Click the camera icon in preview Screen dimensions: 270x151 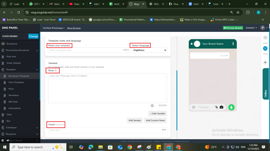(x=221, y=107)
